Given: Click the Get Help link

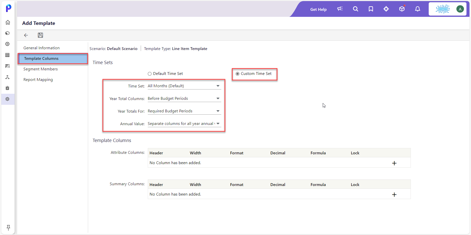Looking at the screenshot, I should point(318,9).
